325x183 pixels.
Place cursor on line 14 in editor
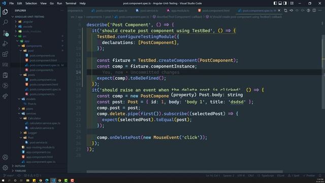click(x=204, y=72)
